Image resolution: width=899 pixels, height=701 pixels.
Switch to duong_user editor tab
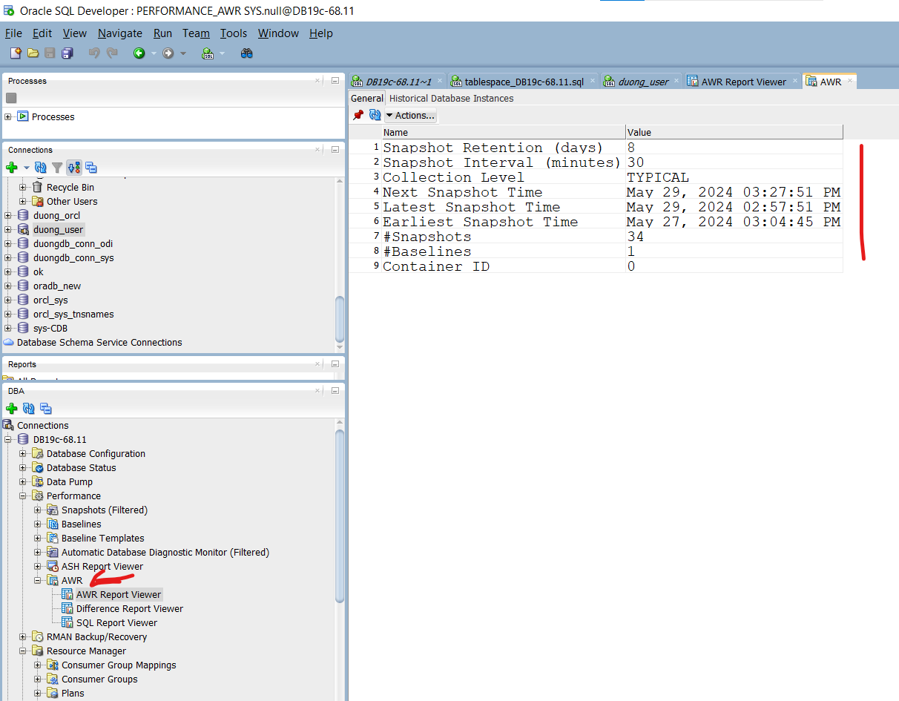642,82
